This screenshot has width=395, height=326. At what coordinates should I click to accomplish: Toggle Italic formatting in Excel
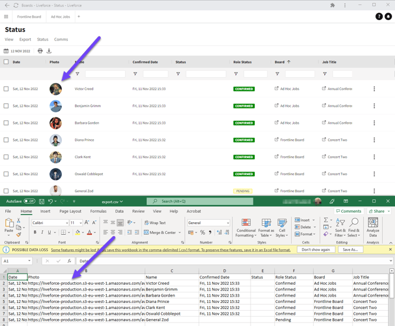(x=42, y=232)
